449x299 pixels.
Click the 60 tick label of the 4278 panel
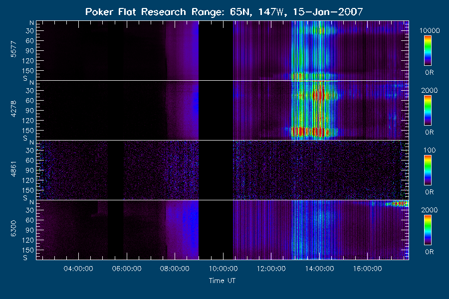[x=30, y=101]
